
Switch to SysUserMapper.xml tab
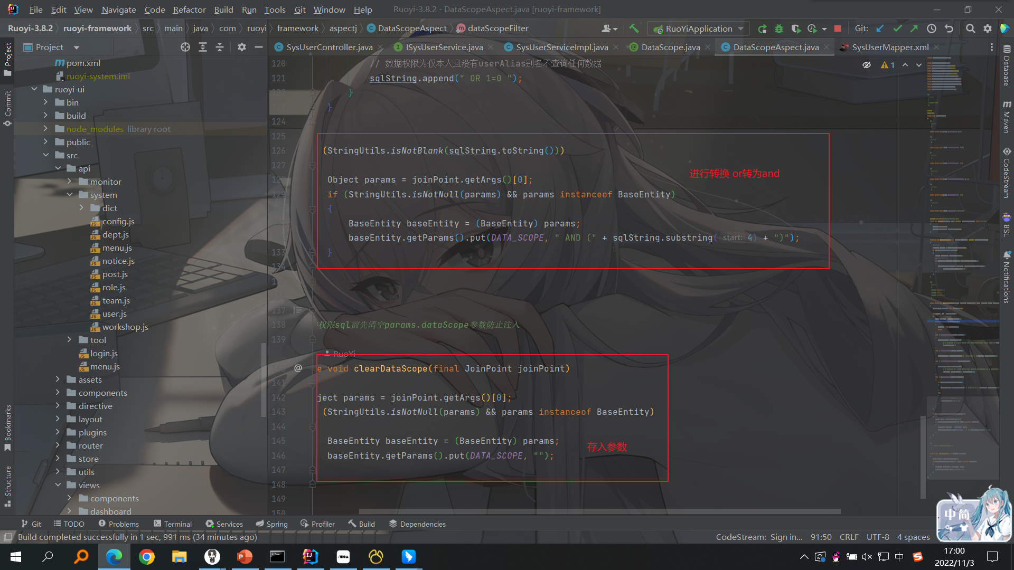pos(890,47)
